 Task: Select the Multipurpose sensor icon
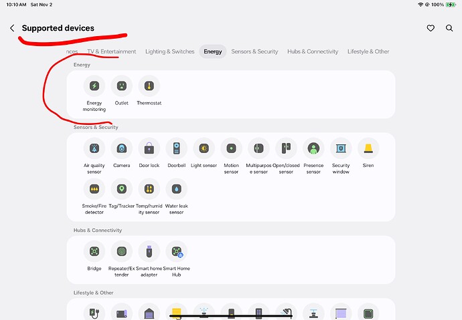[258, 148]
